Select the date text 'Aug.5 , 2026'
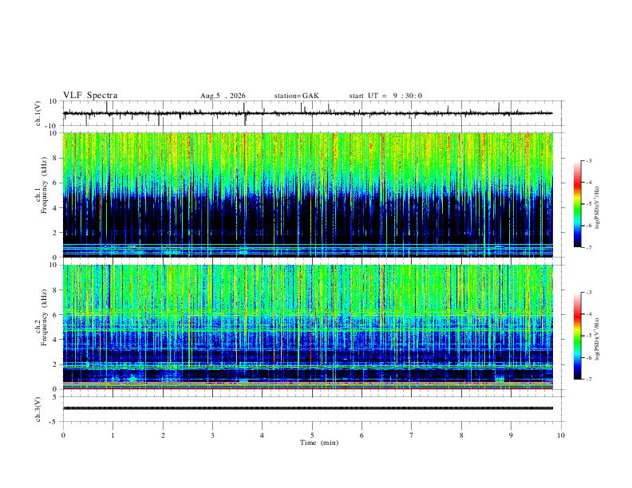Image resolution: width=632 pixels, height=488 pixels. click(223, 96)
